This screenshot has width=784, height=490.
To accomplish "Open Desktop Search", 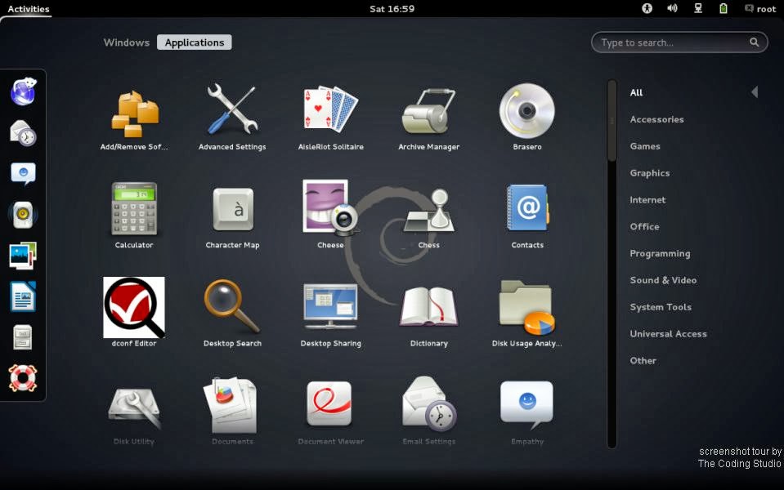I will (232, 314).
